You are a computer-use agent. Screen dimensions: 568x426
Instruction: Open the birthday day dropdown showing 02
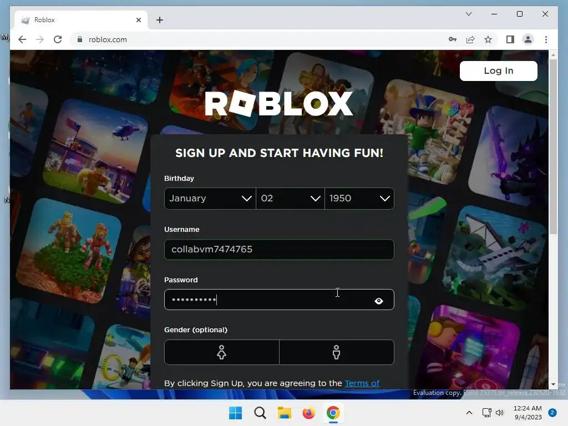click(290, 198)
